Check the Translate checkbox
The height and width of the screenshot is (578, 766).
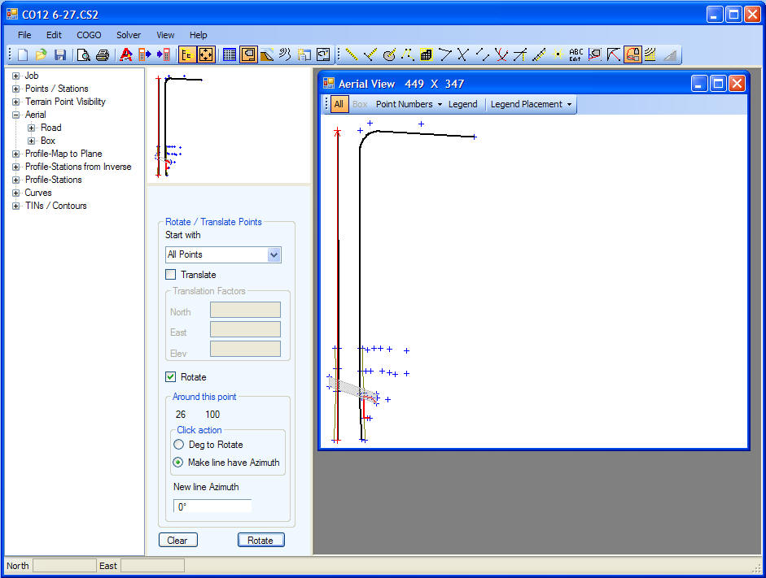click(170, 275)
